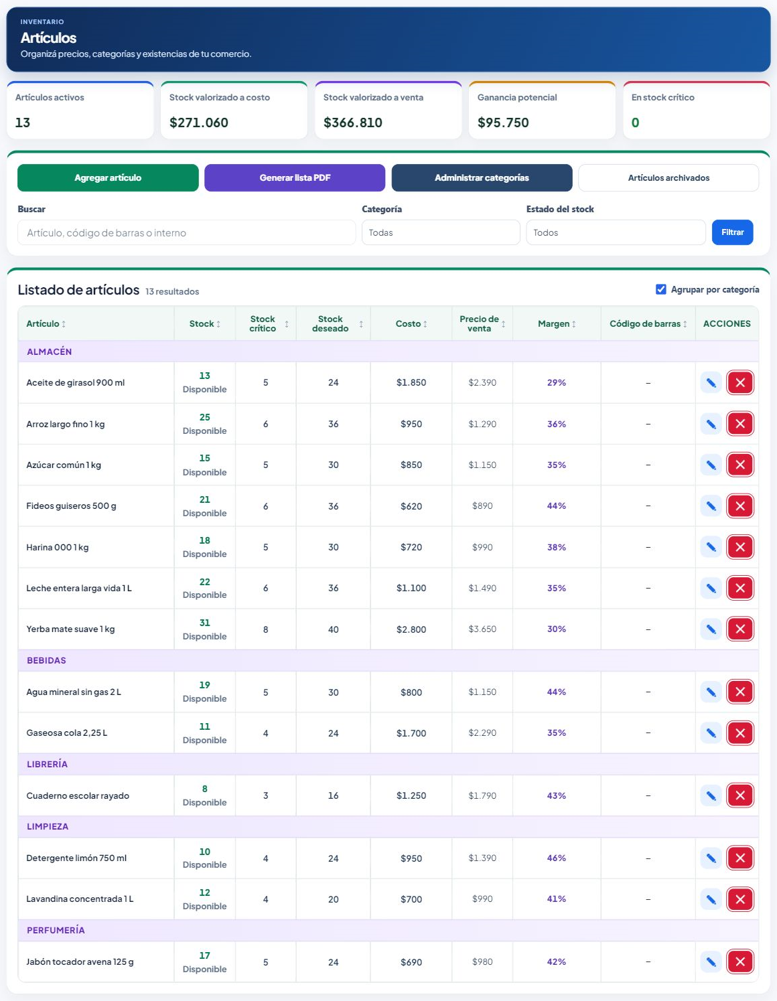Viewport: 777px width, 1001px height.
Task: Open the Estado del stock dropdown
Action: (616, 232)
